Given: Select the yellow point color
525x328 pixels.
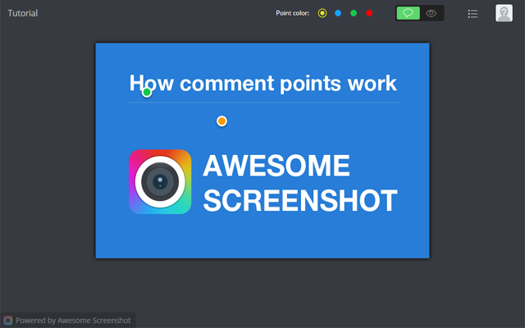Looking at the screenshot, I should [x=322, y=13].
